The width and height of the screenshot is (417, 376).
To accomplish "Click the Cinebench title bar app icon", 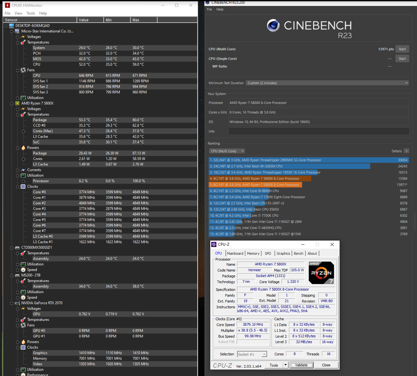I will tap(208, 2).
